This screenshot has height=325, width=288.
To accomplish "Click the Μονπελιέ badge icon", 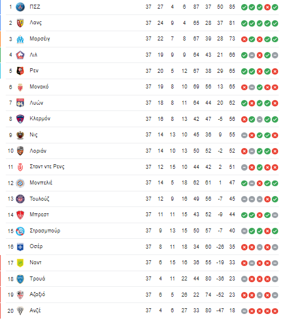I will (x=20, y=183).
